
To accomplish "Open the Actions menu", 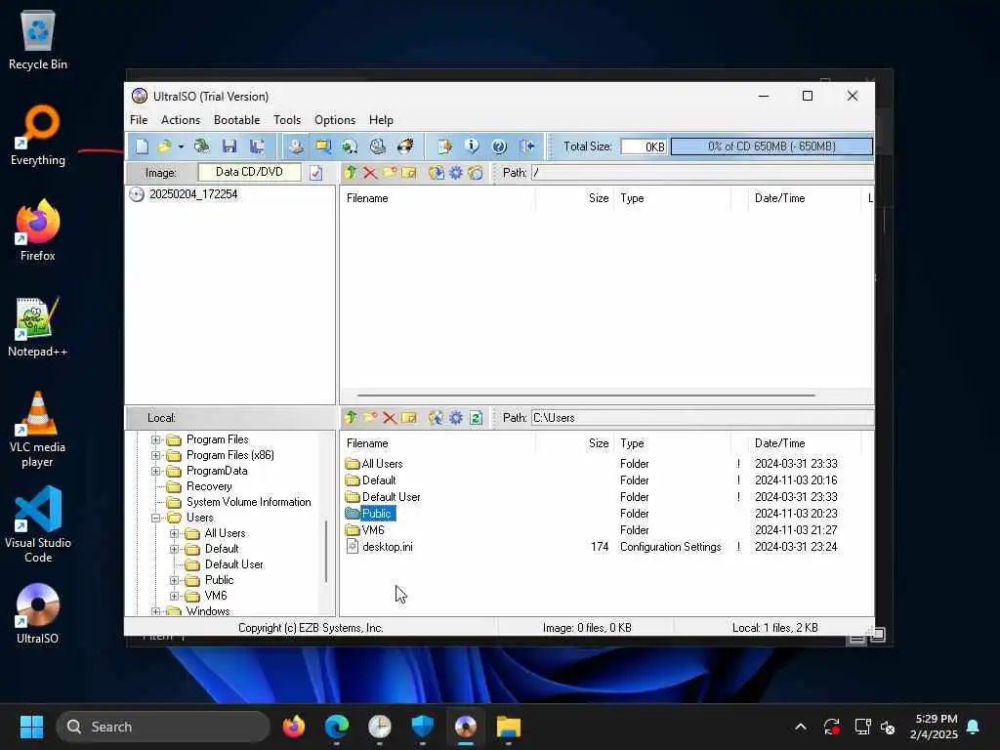I will [181, 120].
